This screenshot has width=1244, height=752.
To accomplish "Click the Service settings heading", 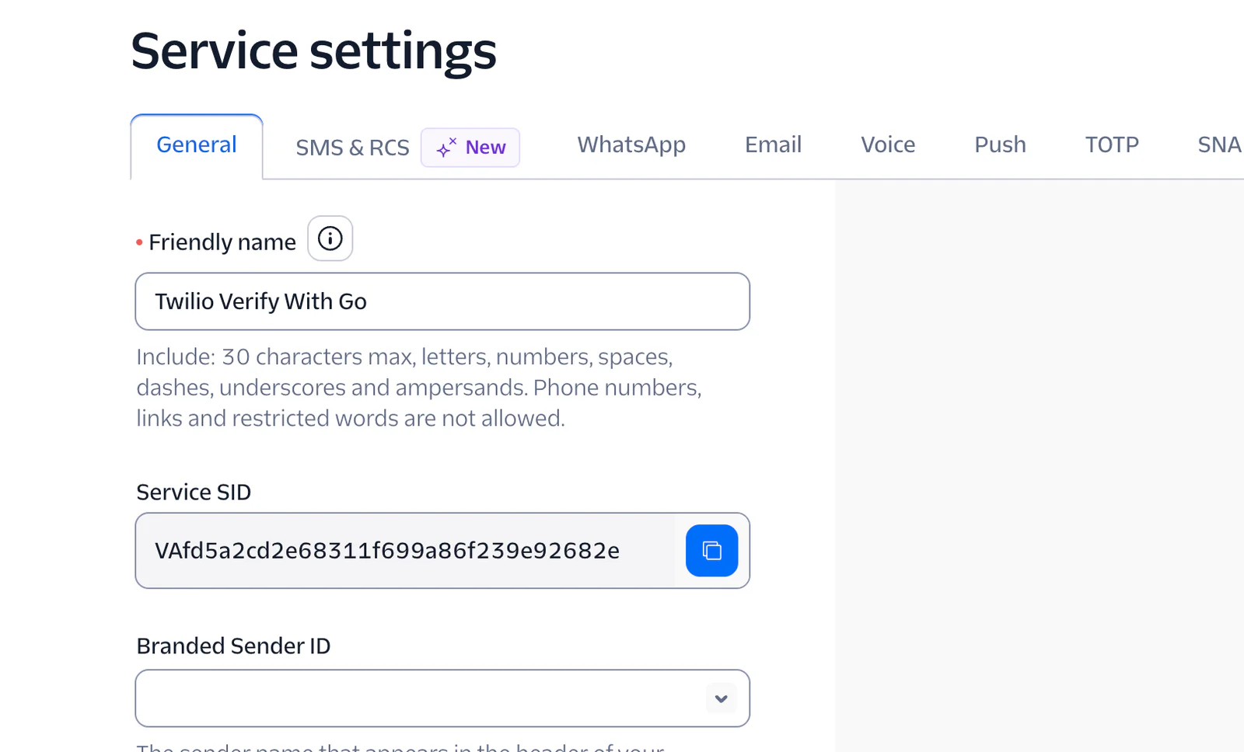I will (313, 51).
